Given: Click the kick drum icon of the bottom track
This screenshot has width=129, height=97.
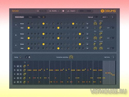Looking at the screenshot, I should pos(15,82).
